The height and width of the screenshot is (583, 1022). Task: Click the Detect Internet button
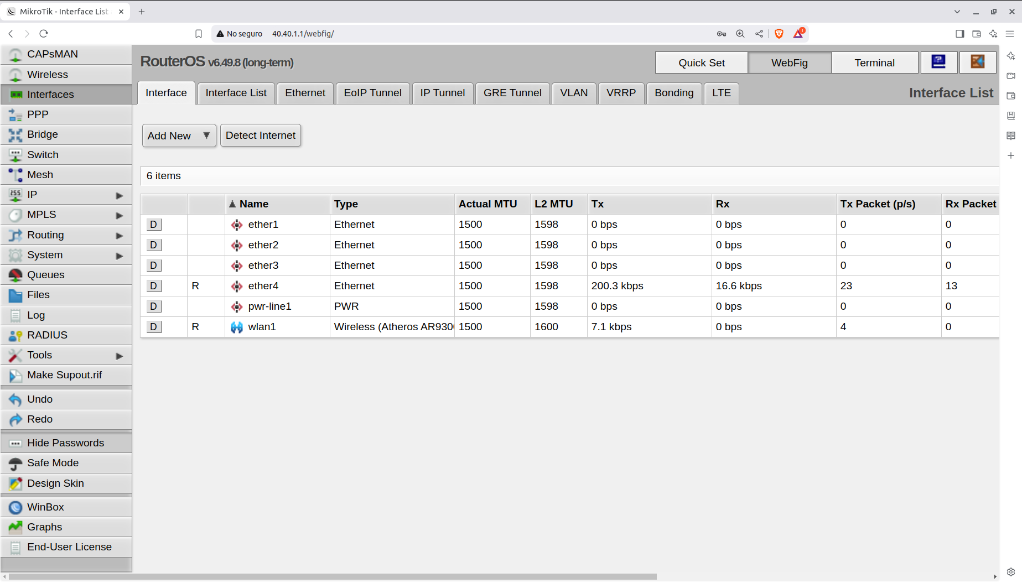[x=261, y=136]
